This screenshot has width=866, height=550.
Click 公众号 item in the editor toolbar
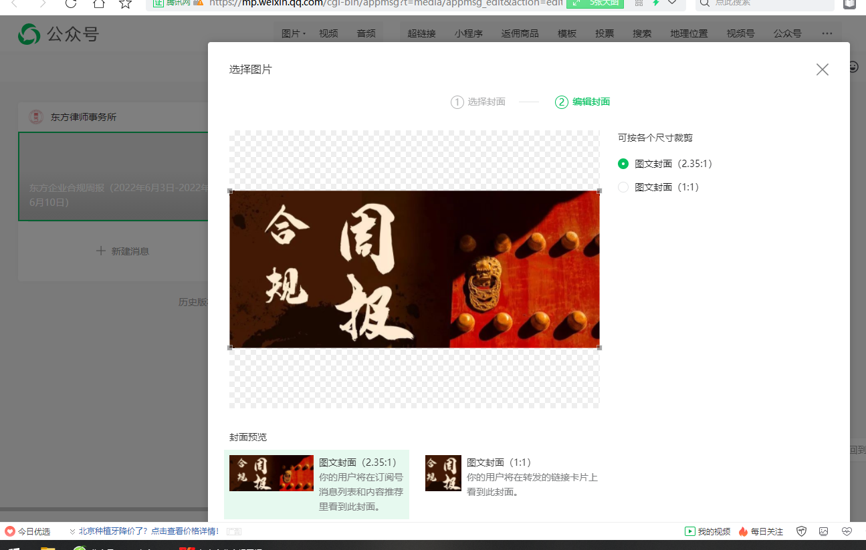point(787,33)
